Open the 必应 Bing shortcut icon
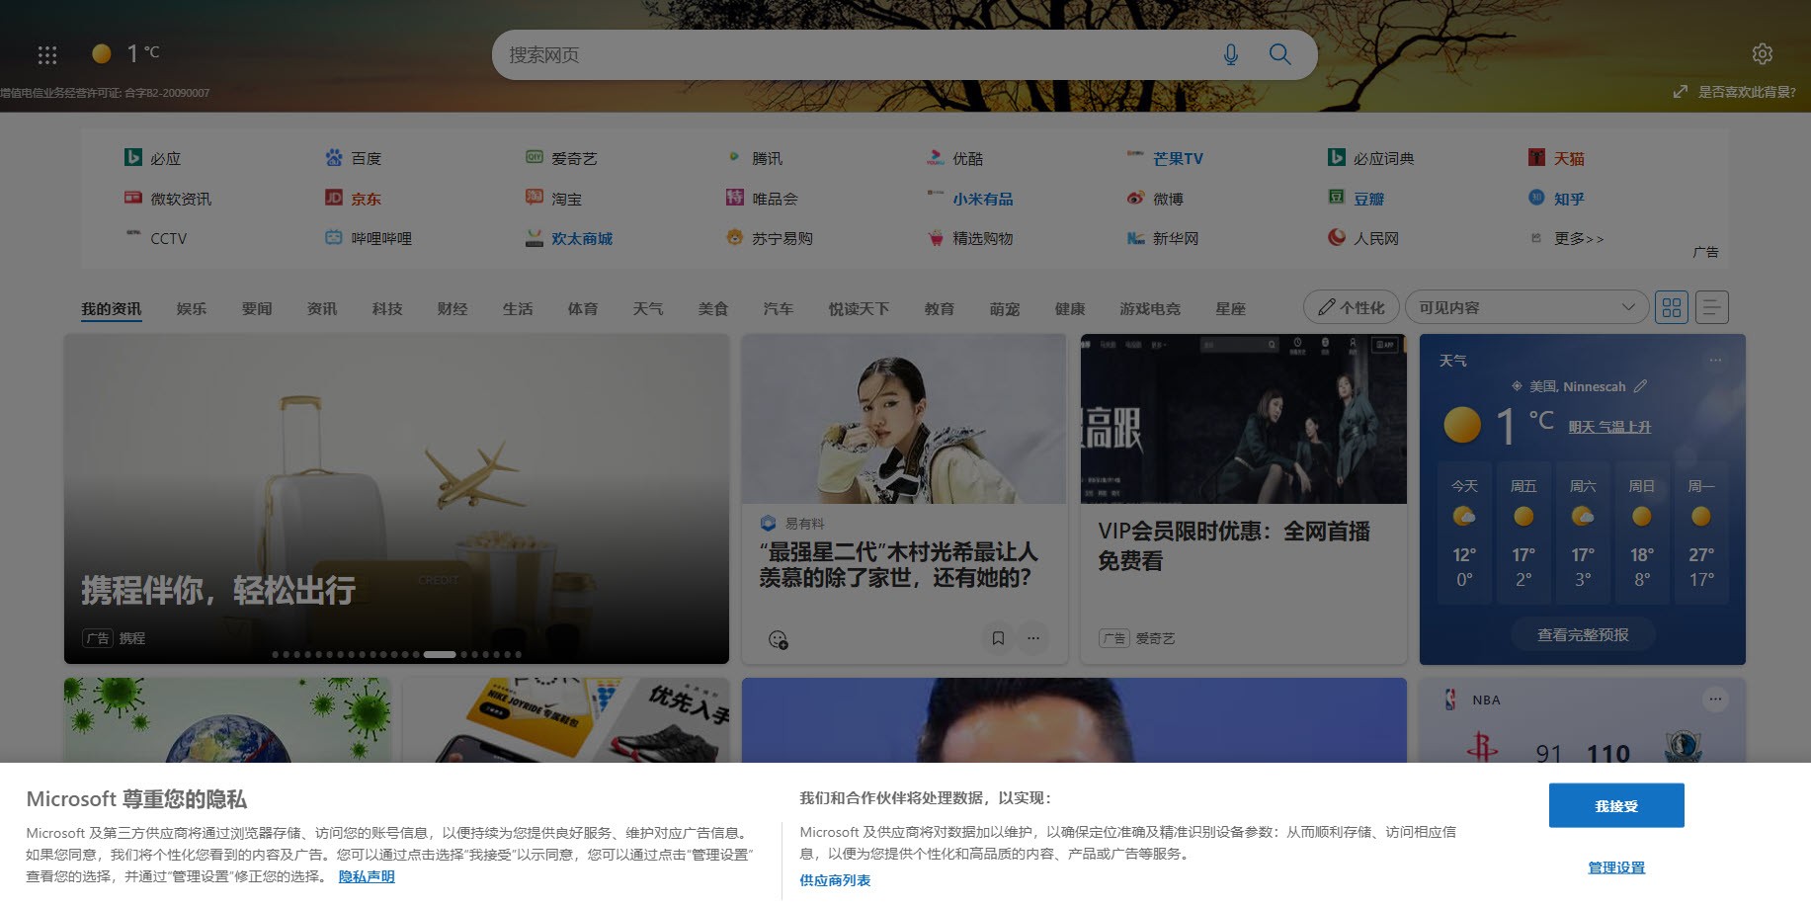This screenshot has height=907, width=1811. (x=132, y=157)
